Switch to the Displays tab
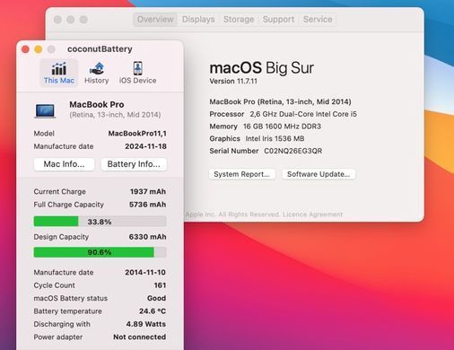The width and height of the screenshot is (454, 350). click(x=198, y=20)
